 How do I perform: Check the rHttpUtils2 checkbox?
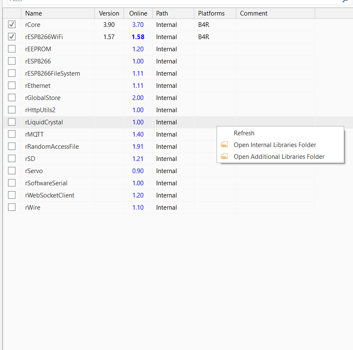pos(12,110)
